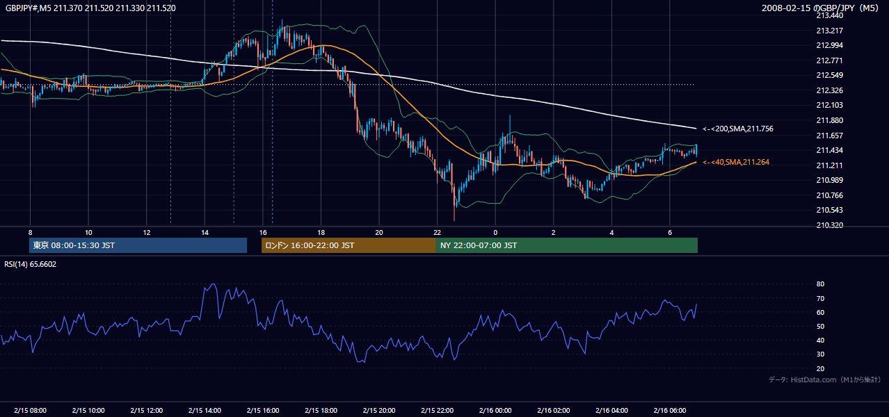
Task: Click the 2/16 02:00 date label
Action: pos(554,410)
